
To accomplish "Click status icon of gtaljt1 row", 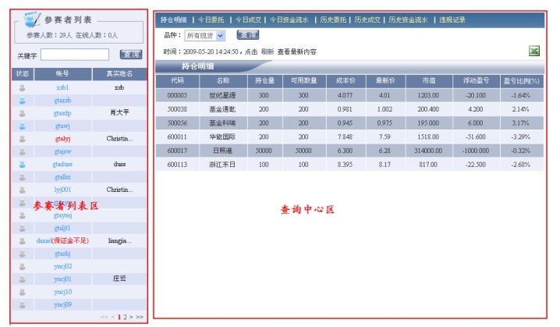I will [22, 228].
